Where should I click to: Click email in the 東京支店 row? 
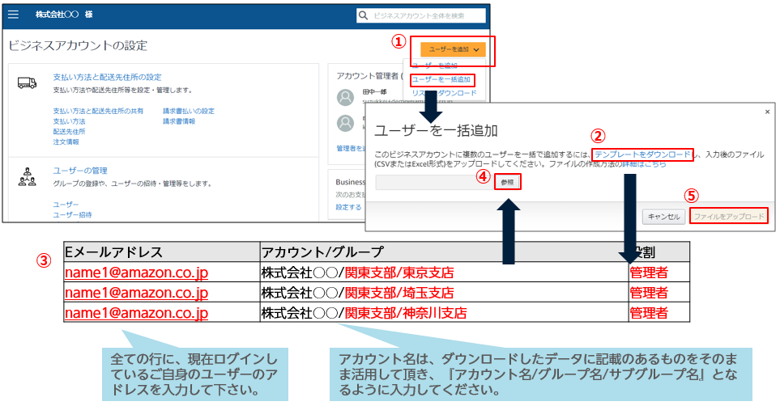pyautogui.click(x=136, y=272)
